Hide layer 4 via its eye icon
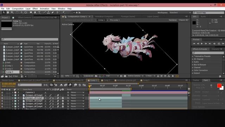Screen dimensions: 225x127 (x=2, y=101)
